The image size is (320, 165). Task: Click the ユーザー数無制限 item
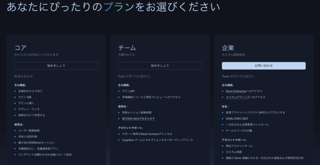coord(29,131)
